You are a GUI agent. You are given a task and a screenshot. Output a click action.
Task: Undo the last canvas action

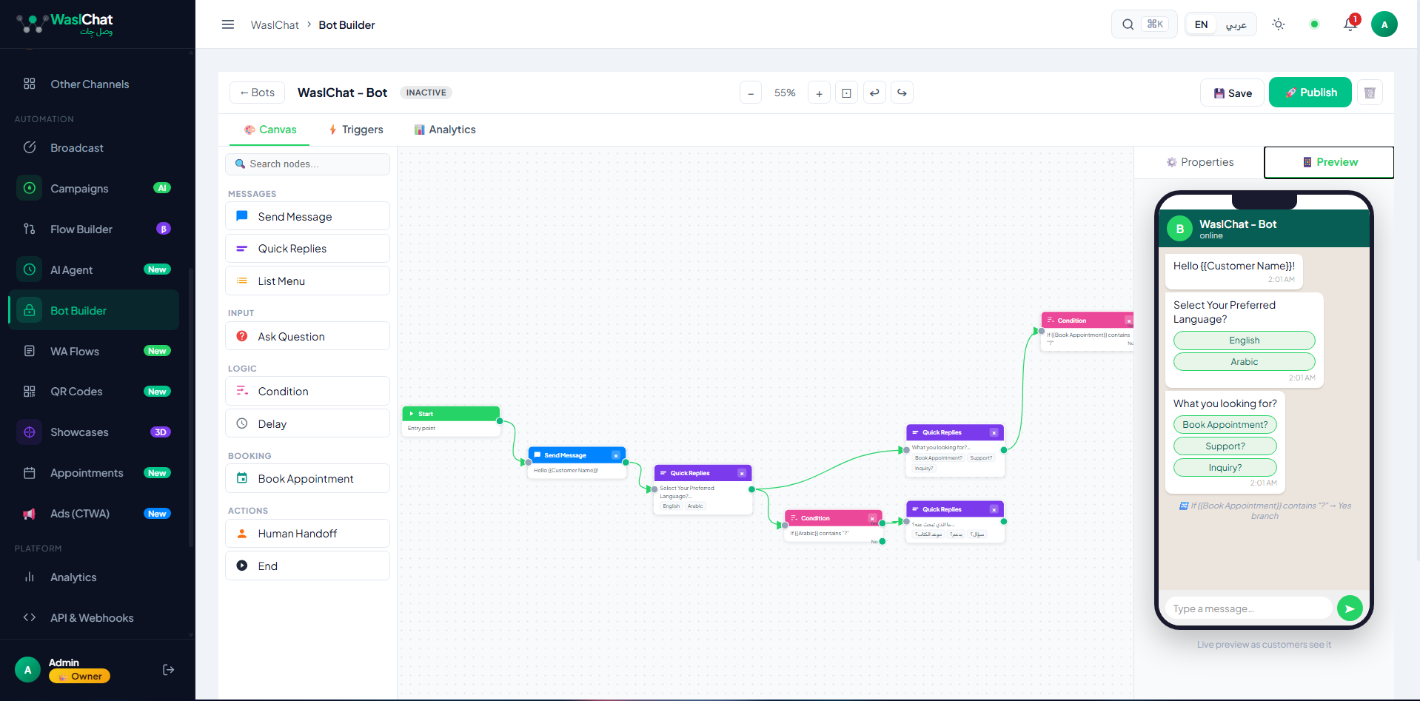pyautogui.click(x=874, y=93)
